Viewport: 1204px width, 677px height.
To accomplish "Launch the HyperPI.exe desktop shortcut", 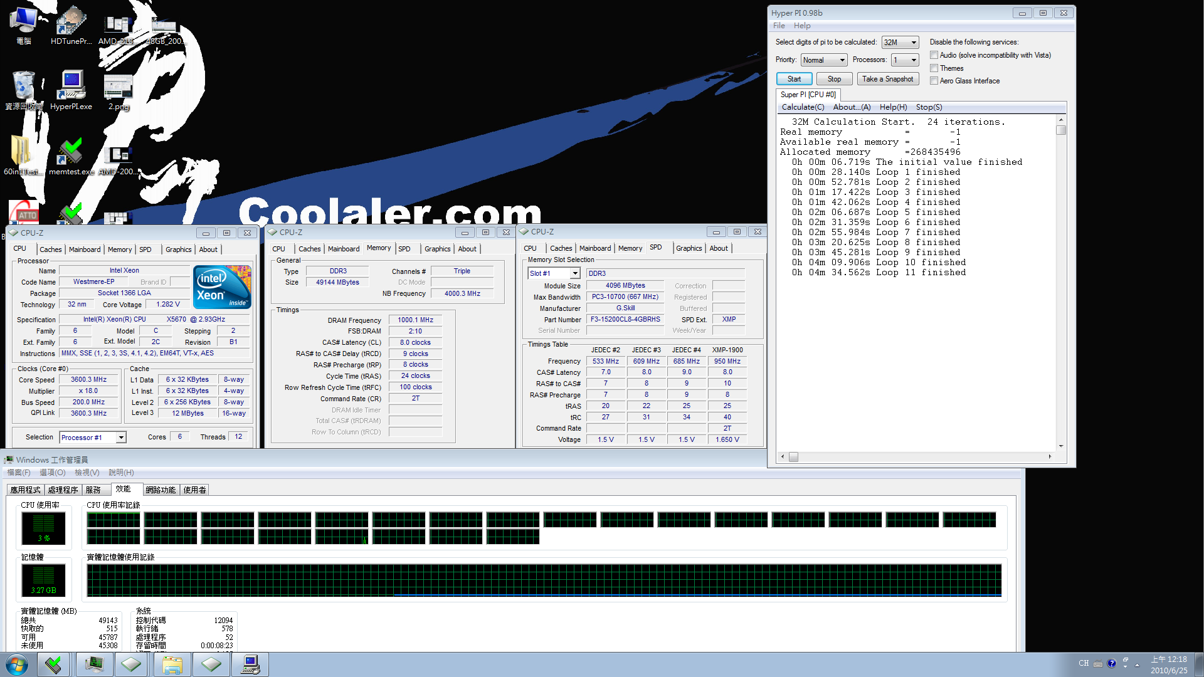I will (x=71, y=91).
